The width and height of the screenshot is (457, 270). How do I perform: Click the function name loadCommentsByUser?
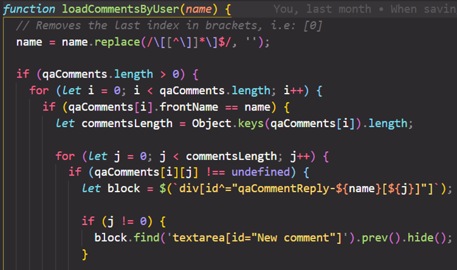[x=120, y=9]
